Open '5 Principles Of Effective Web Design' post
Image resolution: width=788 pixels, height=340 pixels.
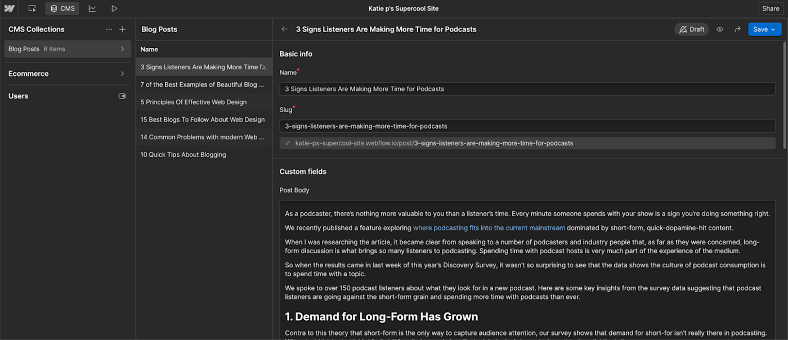pyautogui.click(x=204, y=102)
